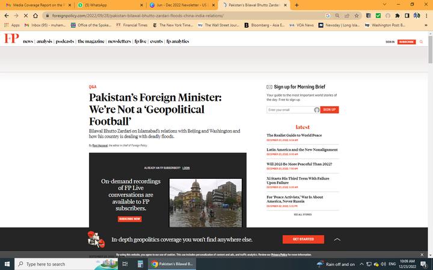
Task: Open the weather Rain off and on widget
Action: (x=336, y=264)
